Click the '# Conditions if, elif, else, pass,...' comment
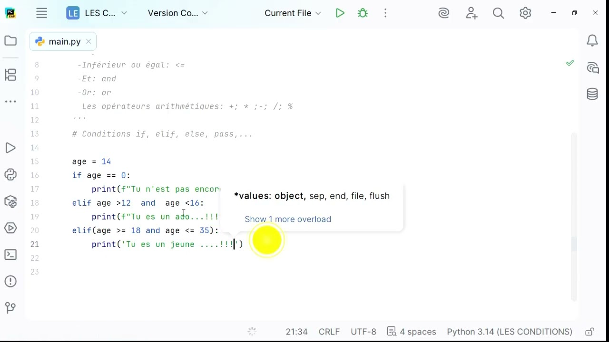Viewport: 609px width, 342px height. pyautogui.click(x=162, y=134)
